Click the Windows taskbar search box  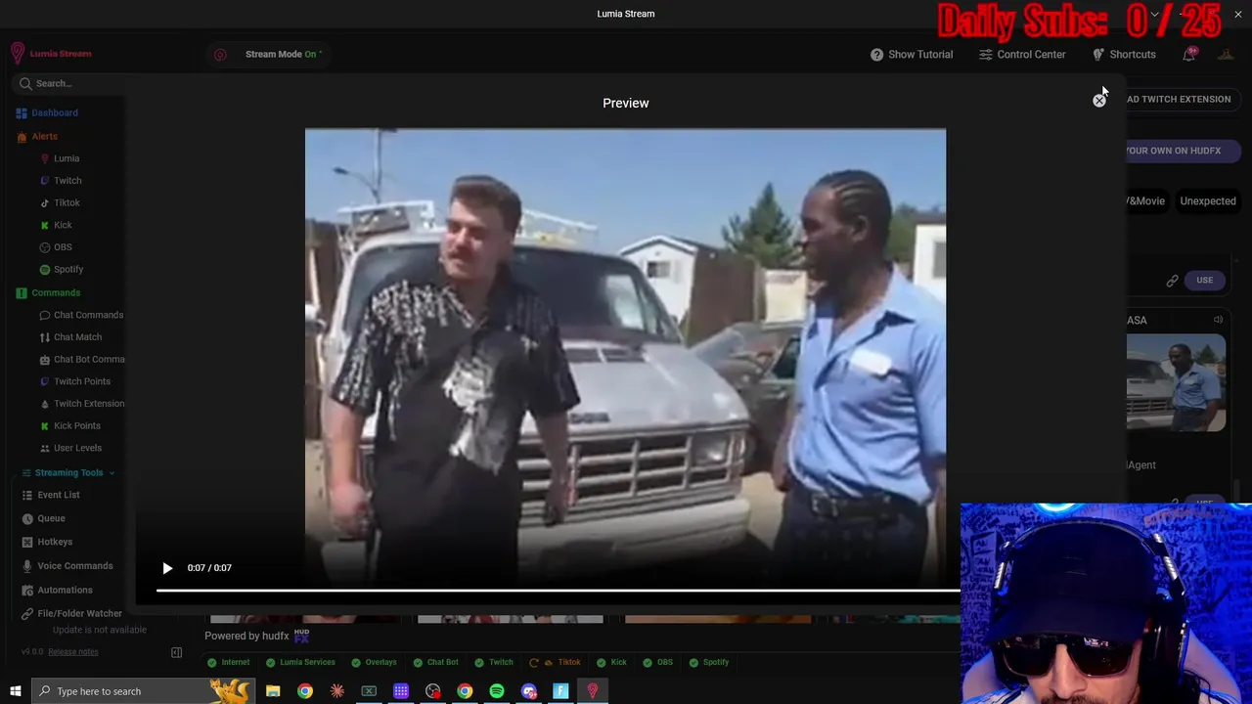pos(143,691)
